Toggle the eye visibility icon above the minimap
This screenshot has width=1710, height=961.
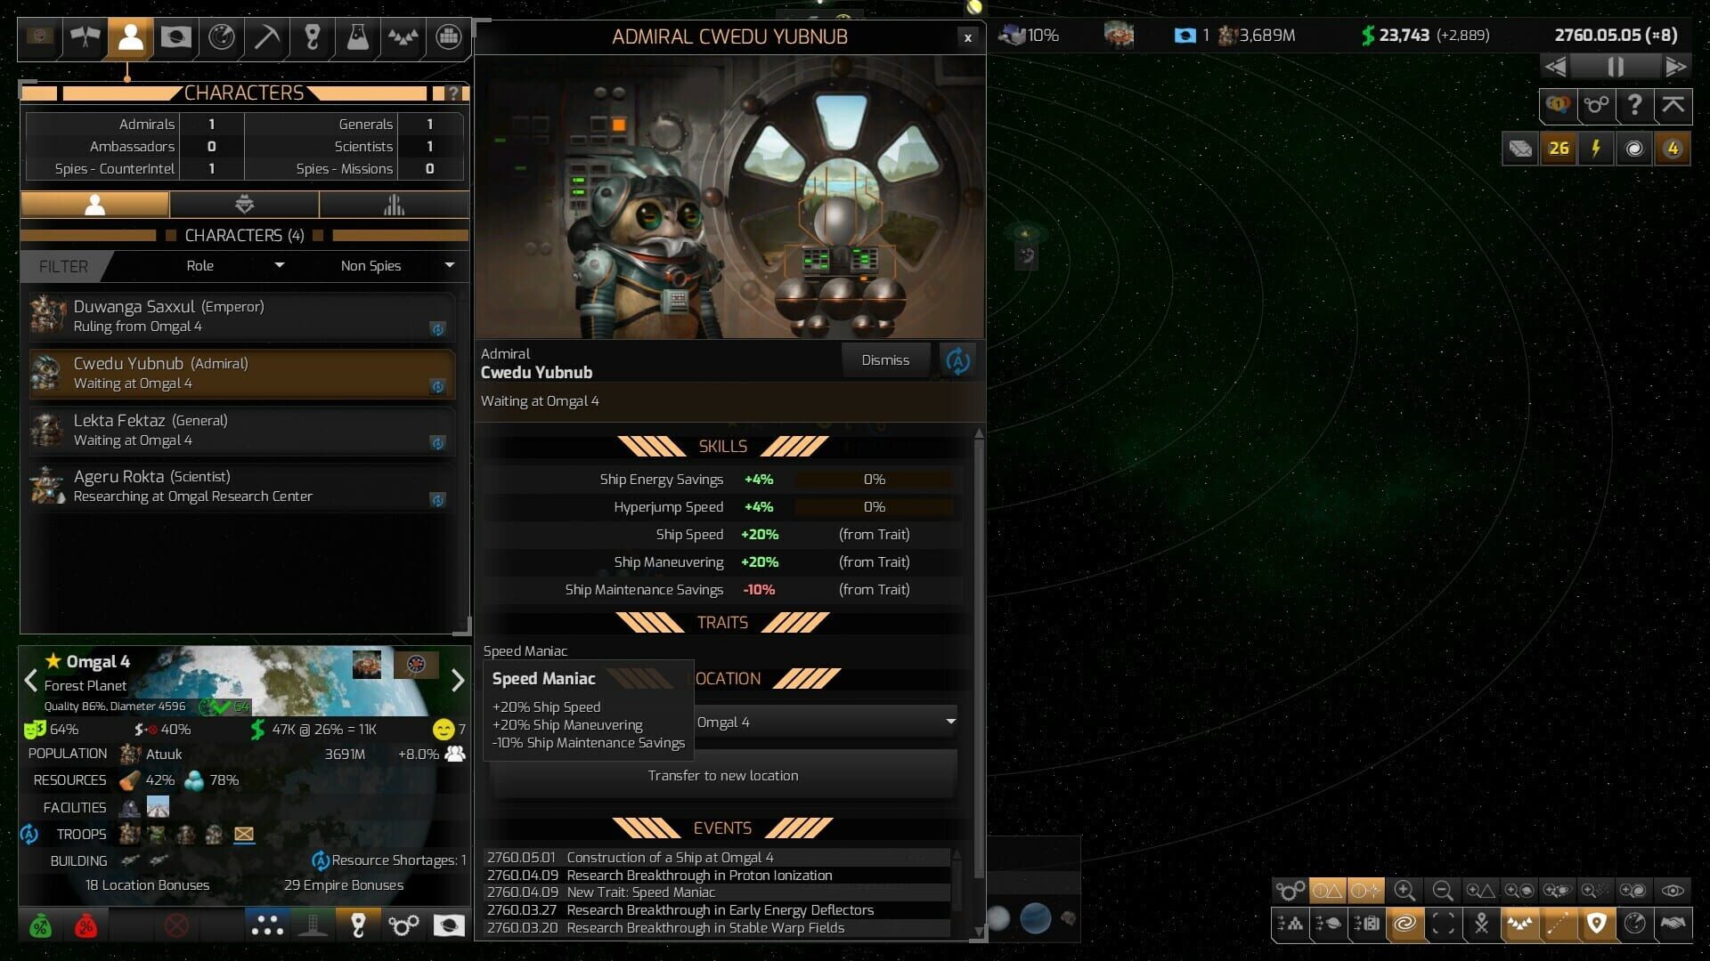coord(1672,891)
